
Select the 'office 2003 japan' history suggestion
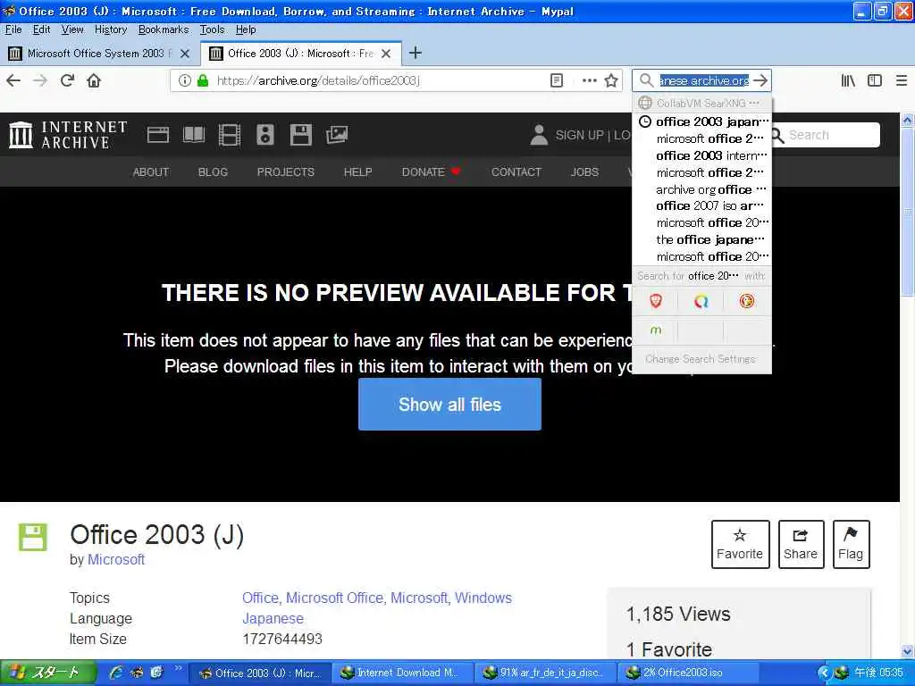702,121
